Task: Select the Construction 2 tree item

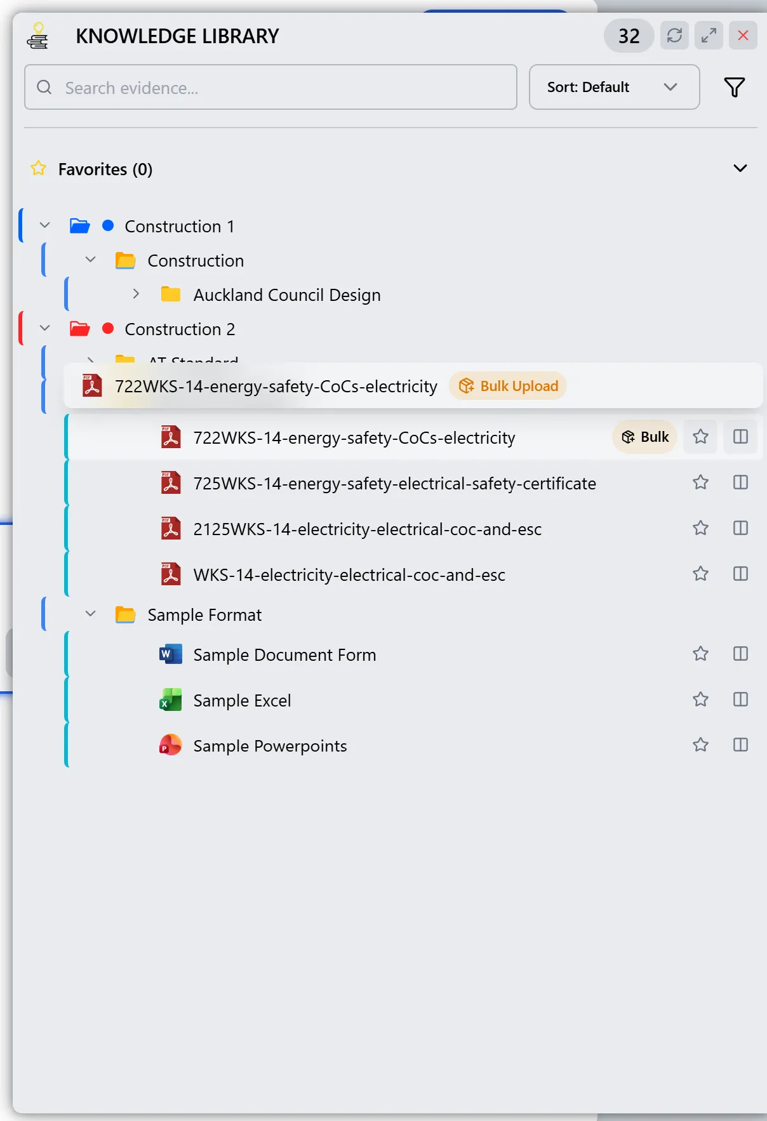Action: point(180,329)
